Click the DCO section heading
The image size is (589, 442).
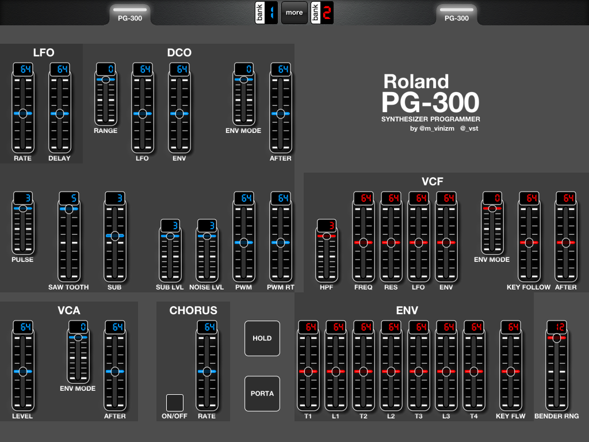pyautogui.click(x=179, y=52)
